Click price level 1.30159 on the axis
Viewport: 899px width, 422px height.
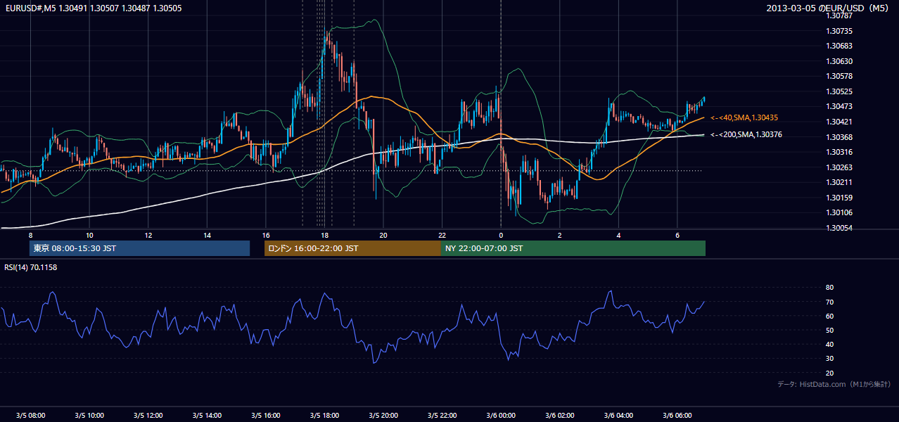pyautogui.click(x=841, y=198)
